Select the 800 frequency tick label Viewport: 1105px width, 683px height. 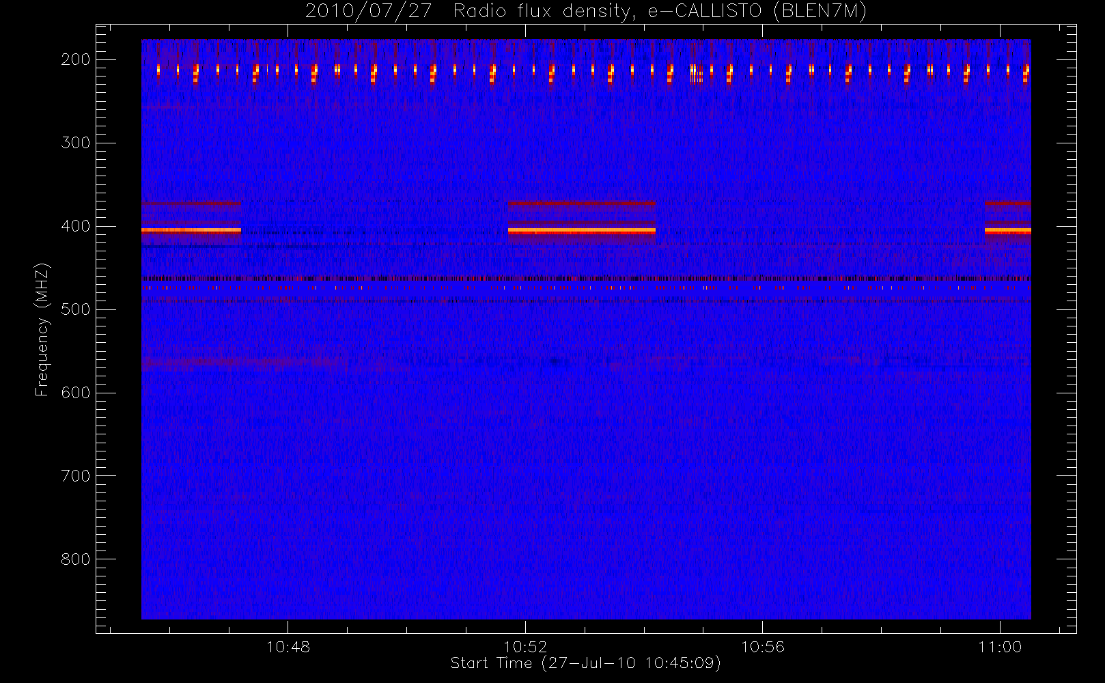pos(76,559)
